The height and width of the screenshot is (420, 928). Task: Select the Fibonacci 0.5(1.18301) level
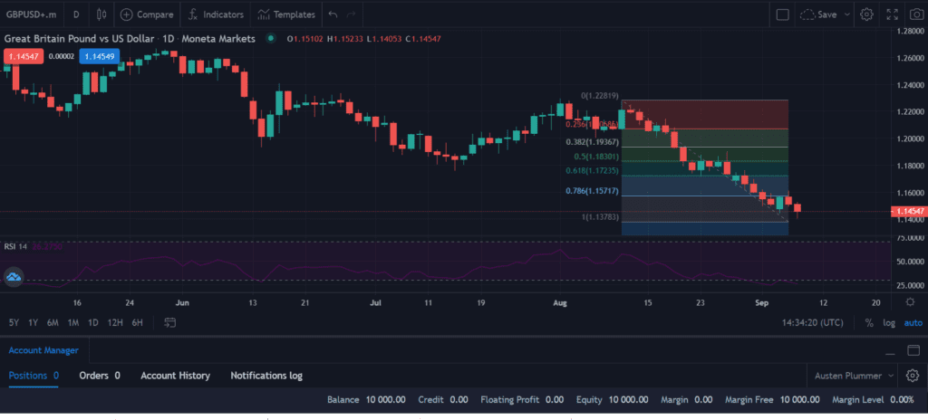tap(596, 157)
